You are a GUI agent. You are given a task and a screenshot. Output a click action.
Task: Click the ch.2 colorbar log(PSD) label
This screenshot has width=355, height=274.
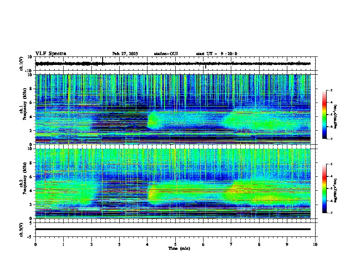tap(336, 190)
